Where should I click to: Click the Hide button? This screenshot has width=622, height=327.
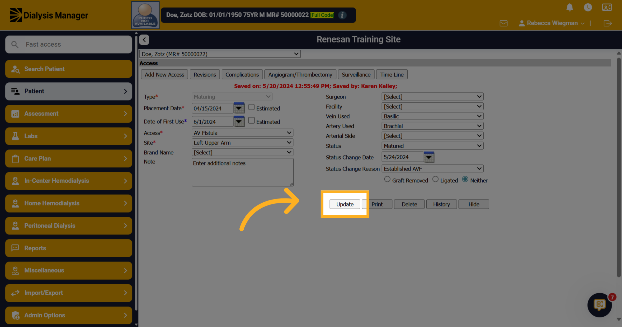pos(474,204)
